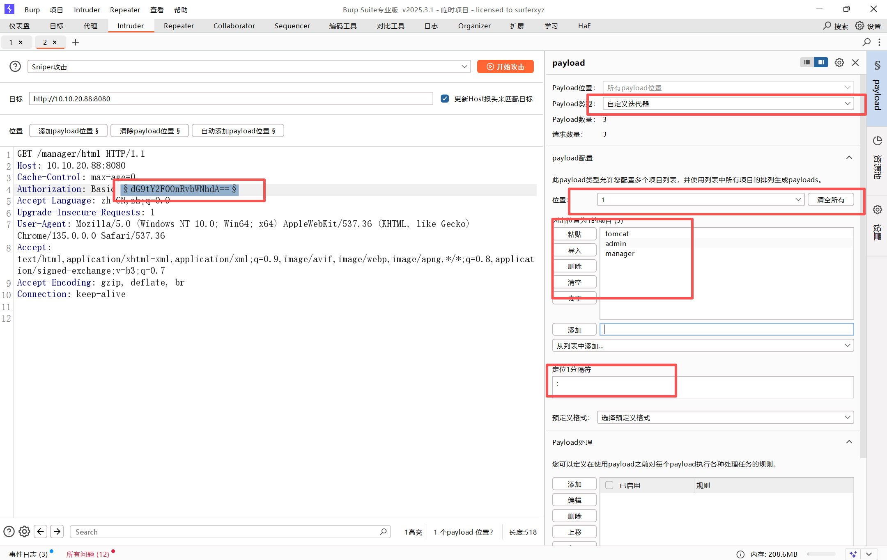This screenshot has height=560, width=887.
Task: Switch to the Repeater main tab
Action: tap(179, 26)
